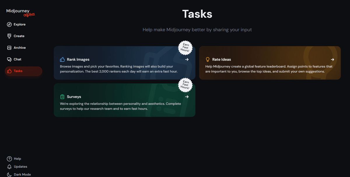Viewport: 350px width, 177px height.
Task: Click the Chat speech bubbles icon
Action: tap(9, 59)
